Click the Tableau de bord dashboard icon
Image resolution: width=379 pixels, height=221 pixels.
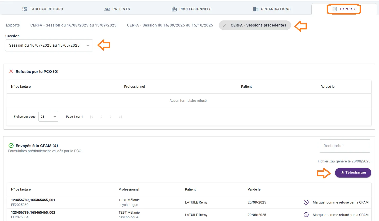pos(25,9)
